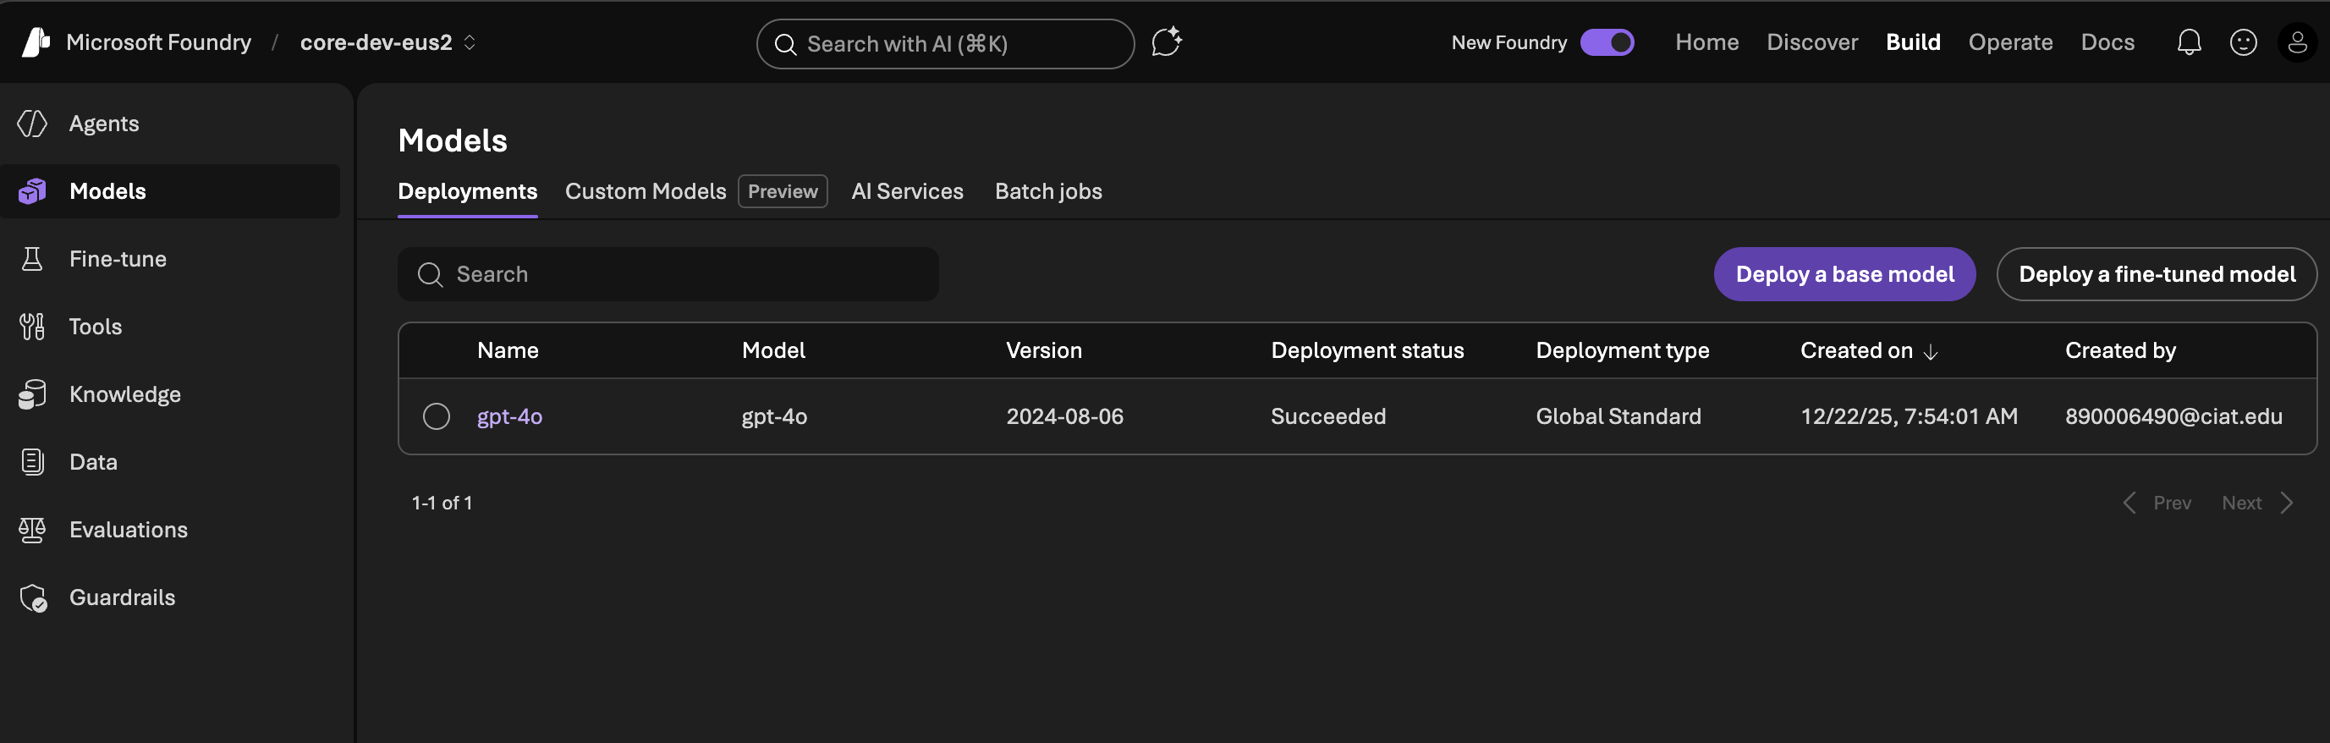The height and width of the screenshot is (743, 2330).
Task: Open the Home top navigation item
Action: coord(1706,42)
